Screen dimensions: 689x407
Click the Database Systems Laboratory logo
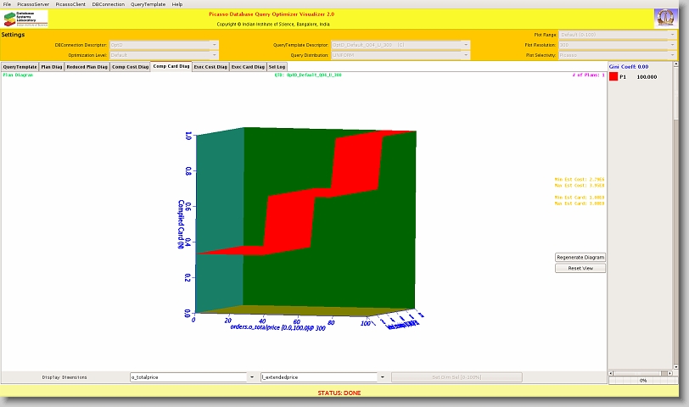[x=25, y=19]
